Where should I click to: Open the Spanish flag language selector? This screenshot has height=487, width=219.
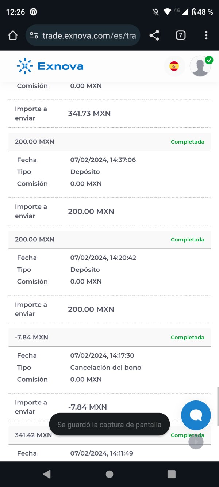point(174,66)
